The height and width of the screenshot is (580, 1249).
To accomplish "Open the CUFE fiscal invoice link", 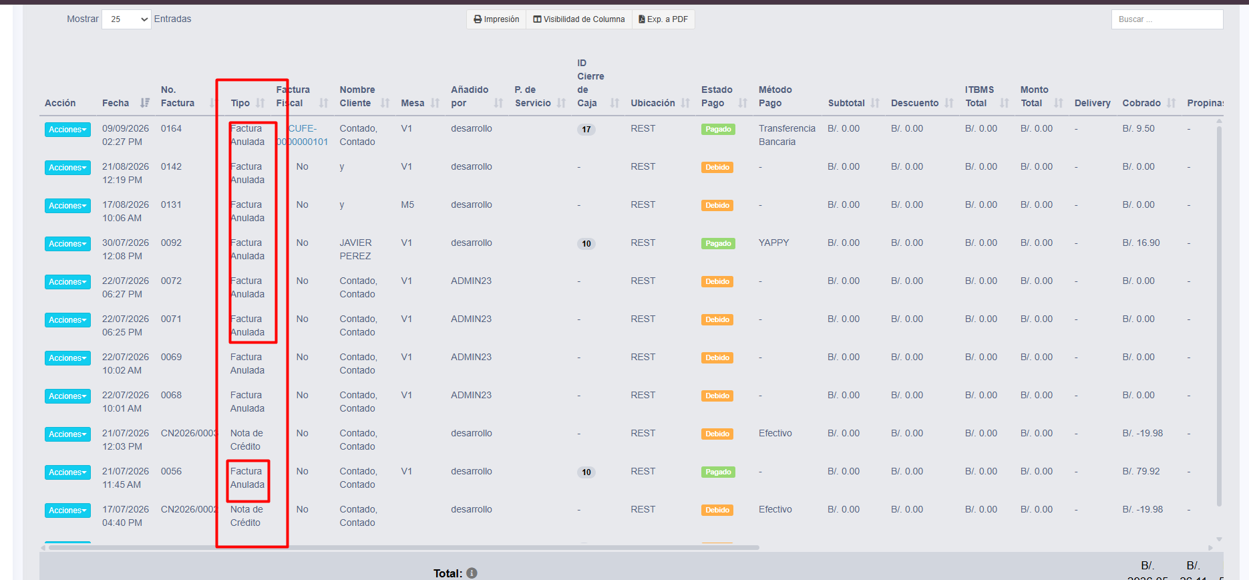I will [x=303, y=135].
